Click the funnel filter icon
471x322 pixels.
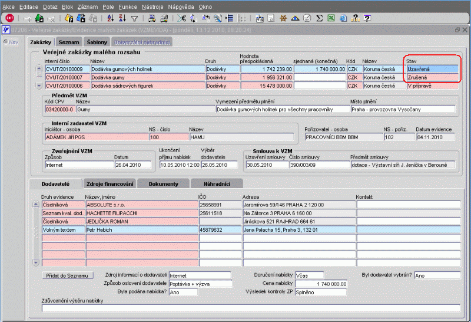pos(134,18)
